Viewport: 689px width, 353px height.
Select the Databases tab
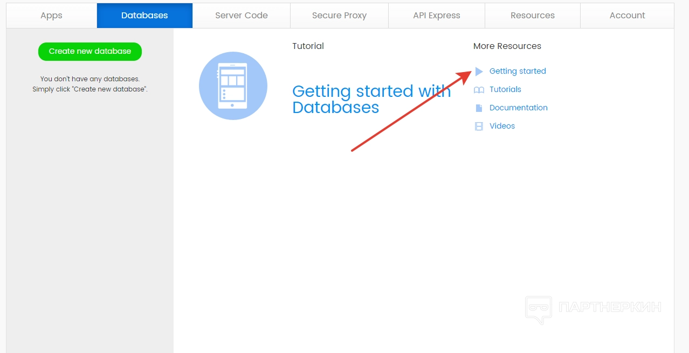point(144,16)
